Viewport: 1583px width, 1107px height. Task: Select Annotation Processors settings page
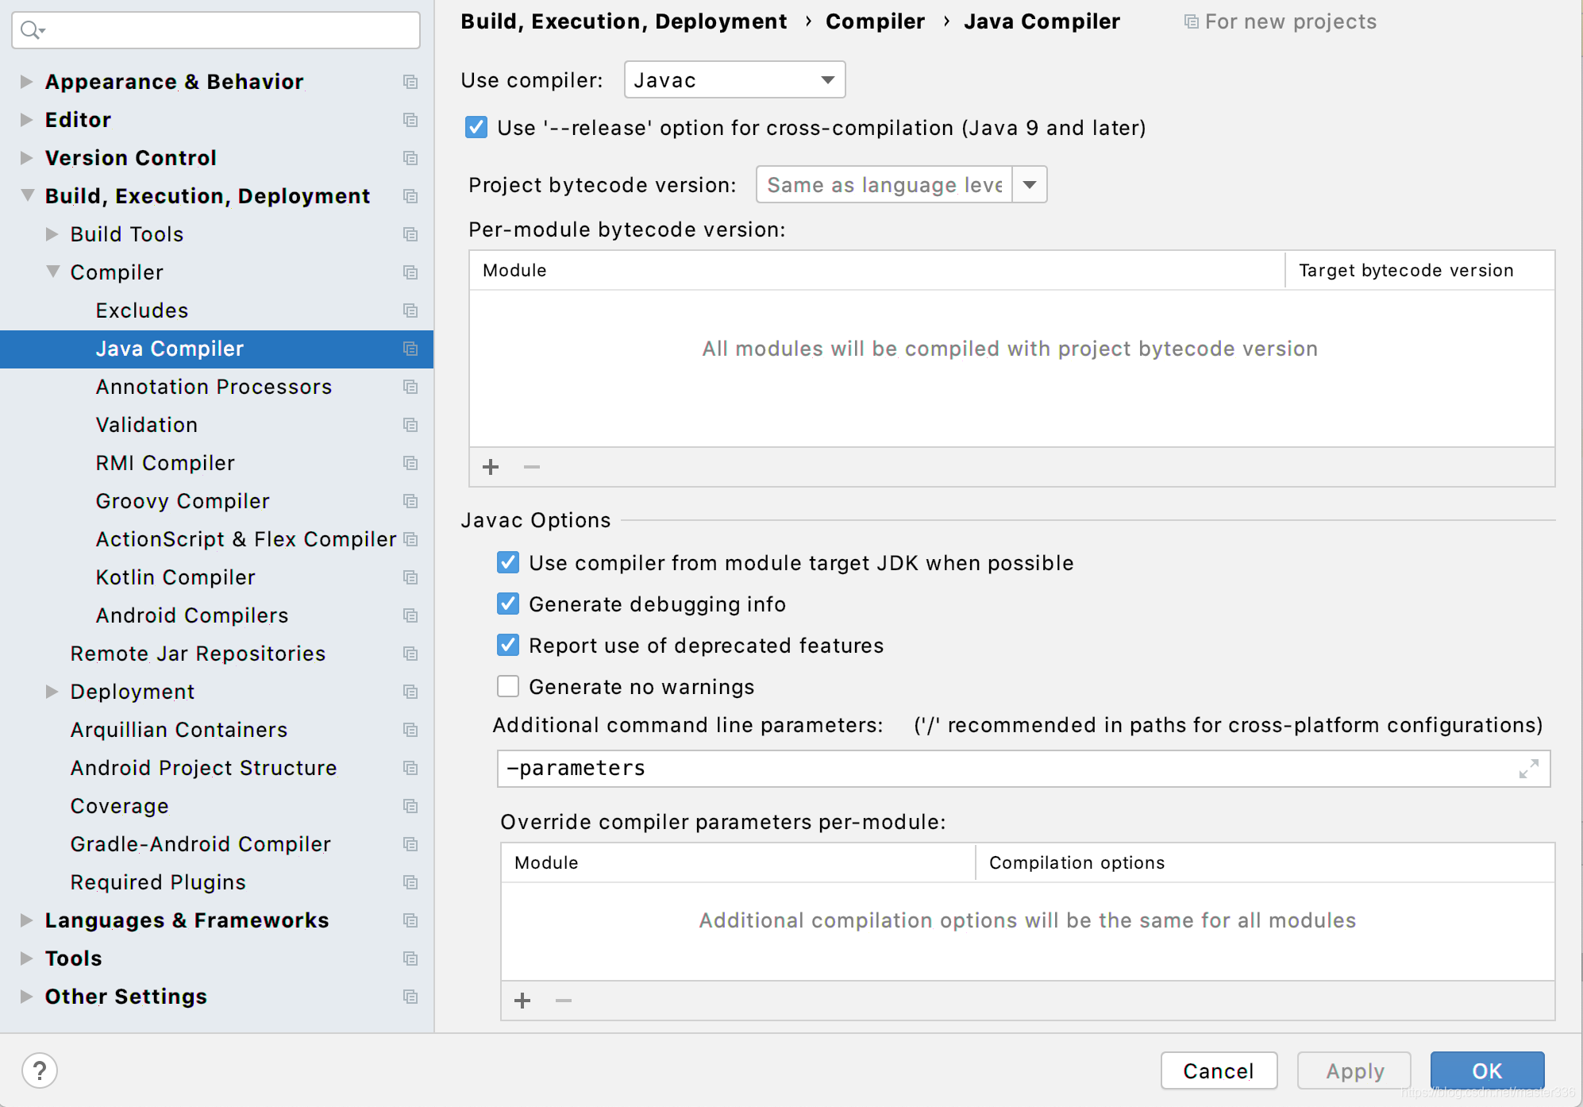(x=214, y=387)
